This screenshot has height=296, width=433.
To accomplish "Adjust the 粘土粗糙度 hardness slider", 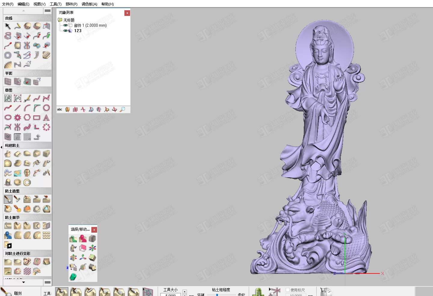I will [217, 295].
